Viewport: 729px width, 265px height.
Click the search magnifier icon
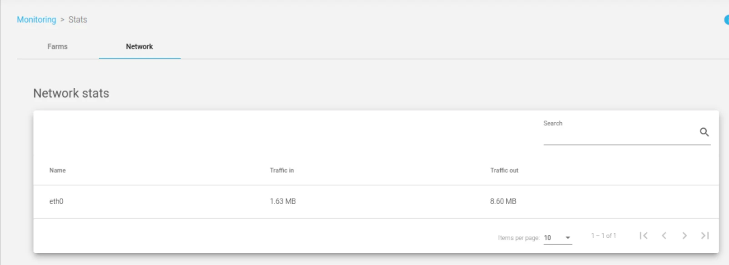(x=704, y=132)
